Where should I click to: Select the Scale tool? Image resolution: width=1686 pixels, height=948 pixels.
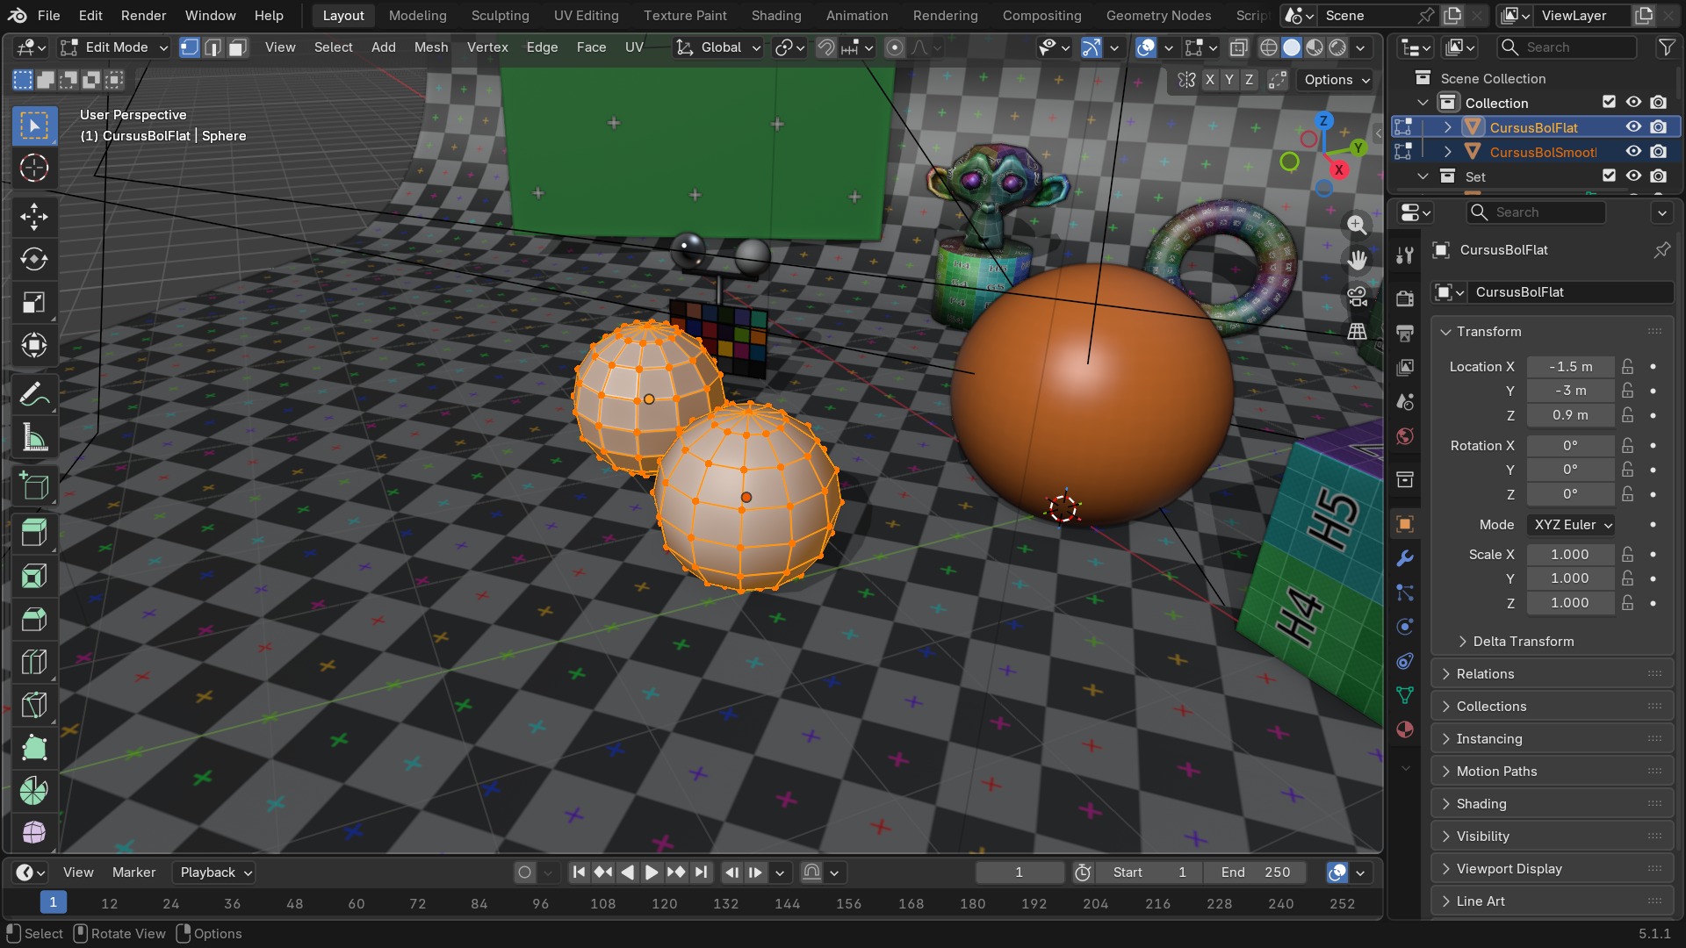34,302
